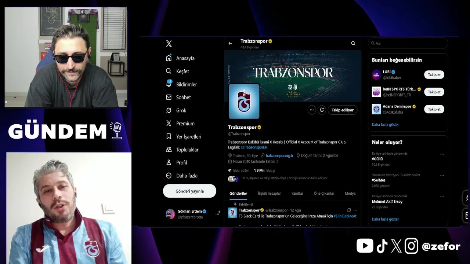470x264 pixels.
Task: Open #SelMes trending topic
Action: pos(379,180)
